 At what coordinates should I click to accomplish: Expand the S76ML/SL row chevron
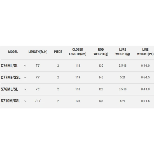25,89
